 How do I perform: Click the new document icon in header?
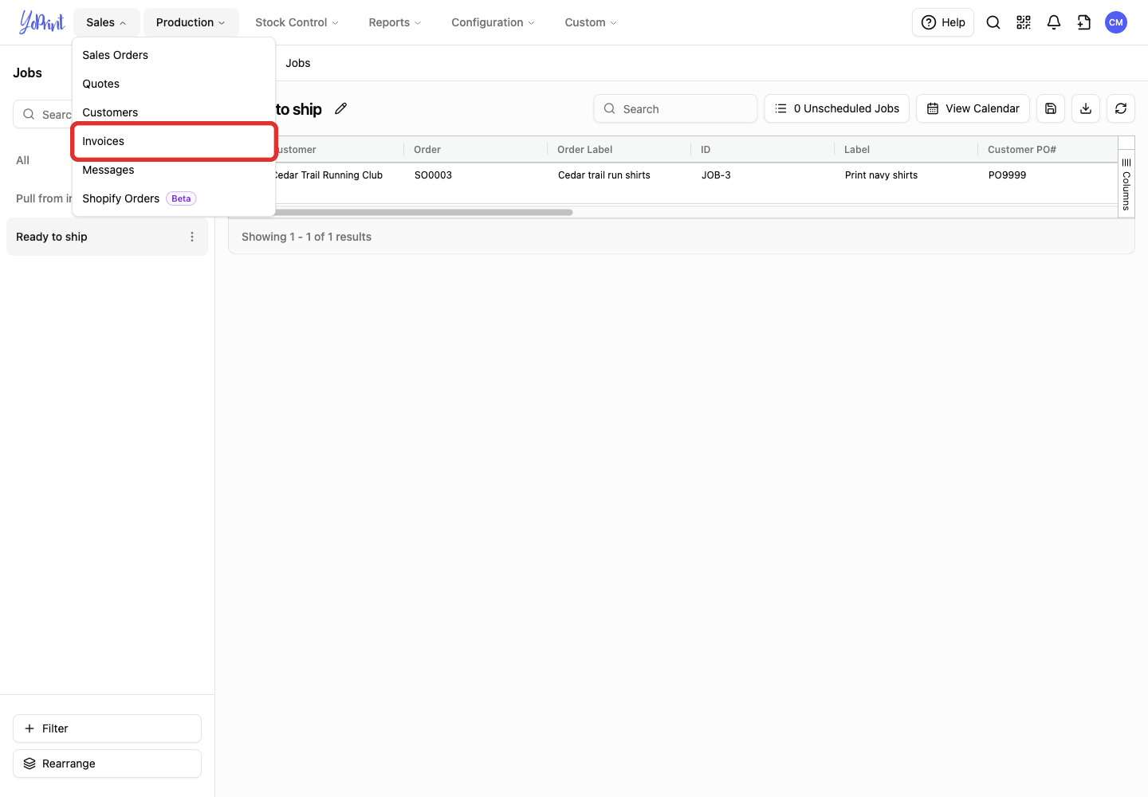(1084, 22)
